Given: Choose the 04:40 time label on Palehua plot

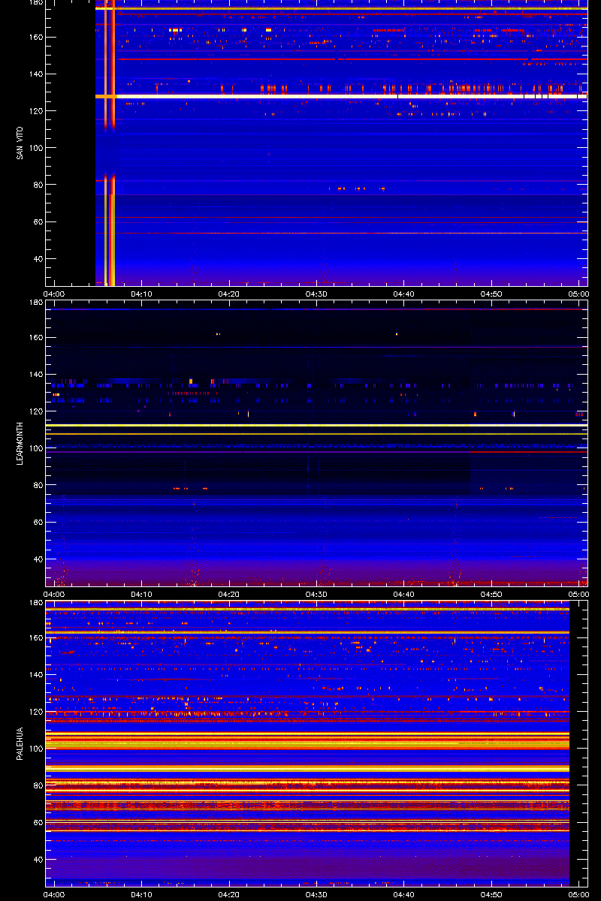Looking at the screenshot, I should (403, 894).
